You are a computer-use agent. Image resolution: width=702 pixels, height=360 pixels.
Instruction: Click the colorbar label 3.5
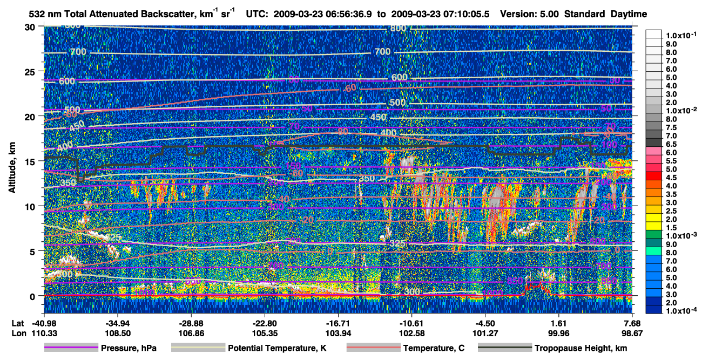point(671,194)
